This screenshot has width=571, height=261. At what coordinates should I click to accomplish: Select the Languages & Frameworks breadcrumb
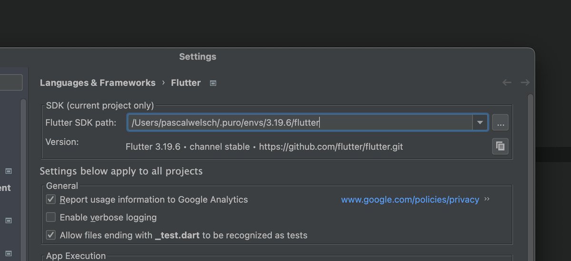(98, 83)
